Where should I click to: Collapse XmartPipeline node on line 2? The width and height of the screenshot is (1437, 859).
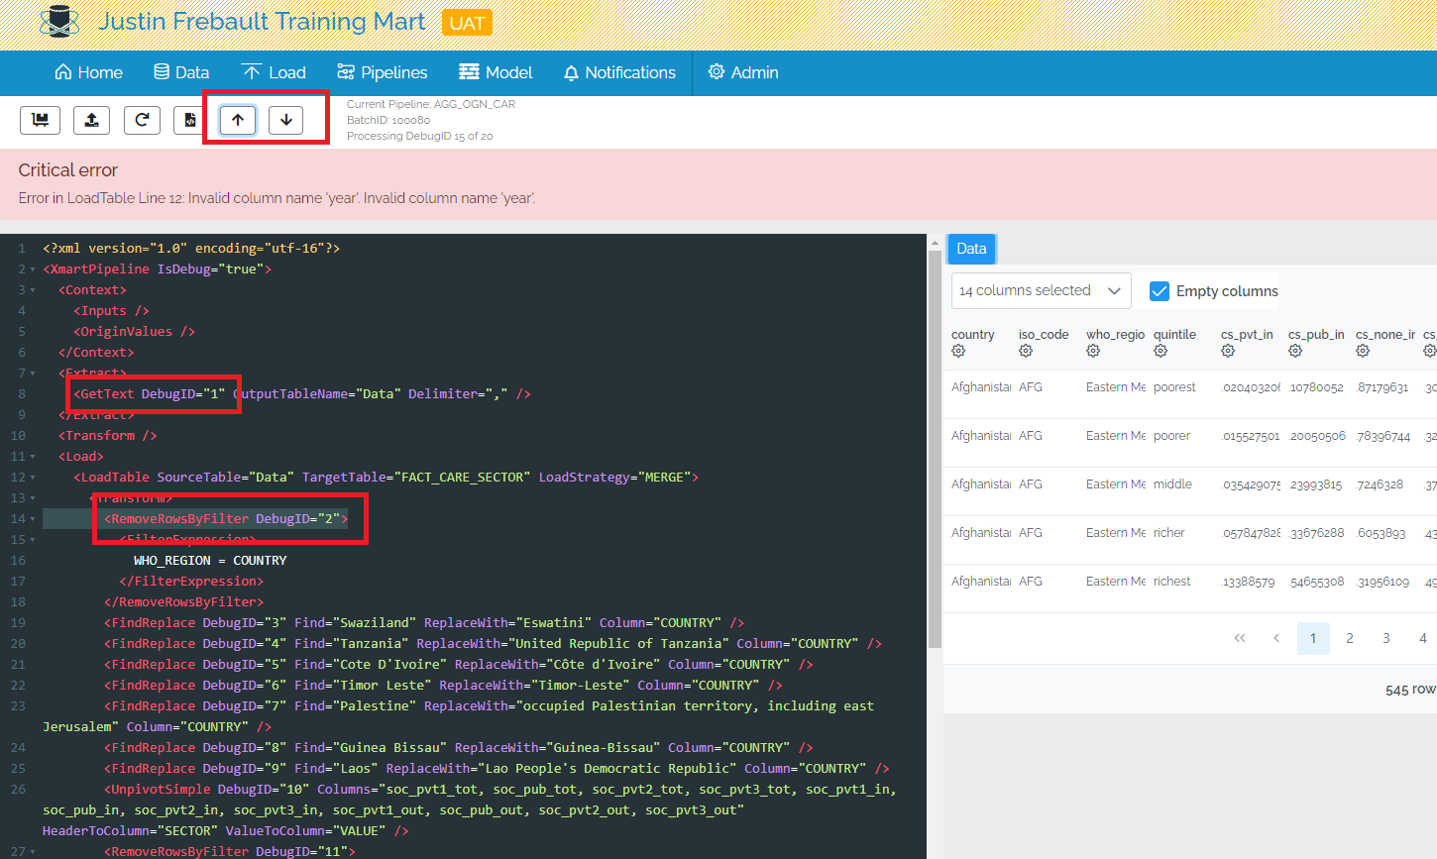pyautogui.click(x=33, y=269)
